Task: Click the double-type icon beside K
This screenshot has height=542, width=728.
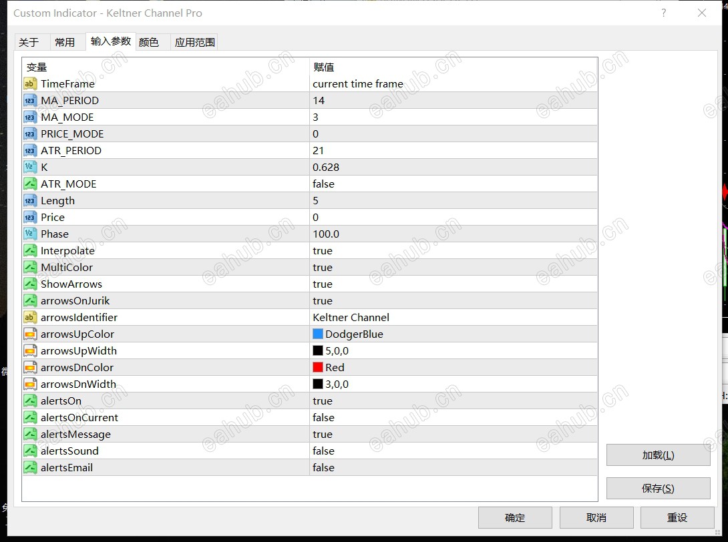Action: tap(29, 167)
